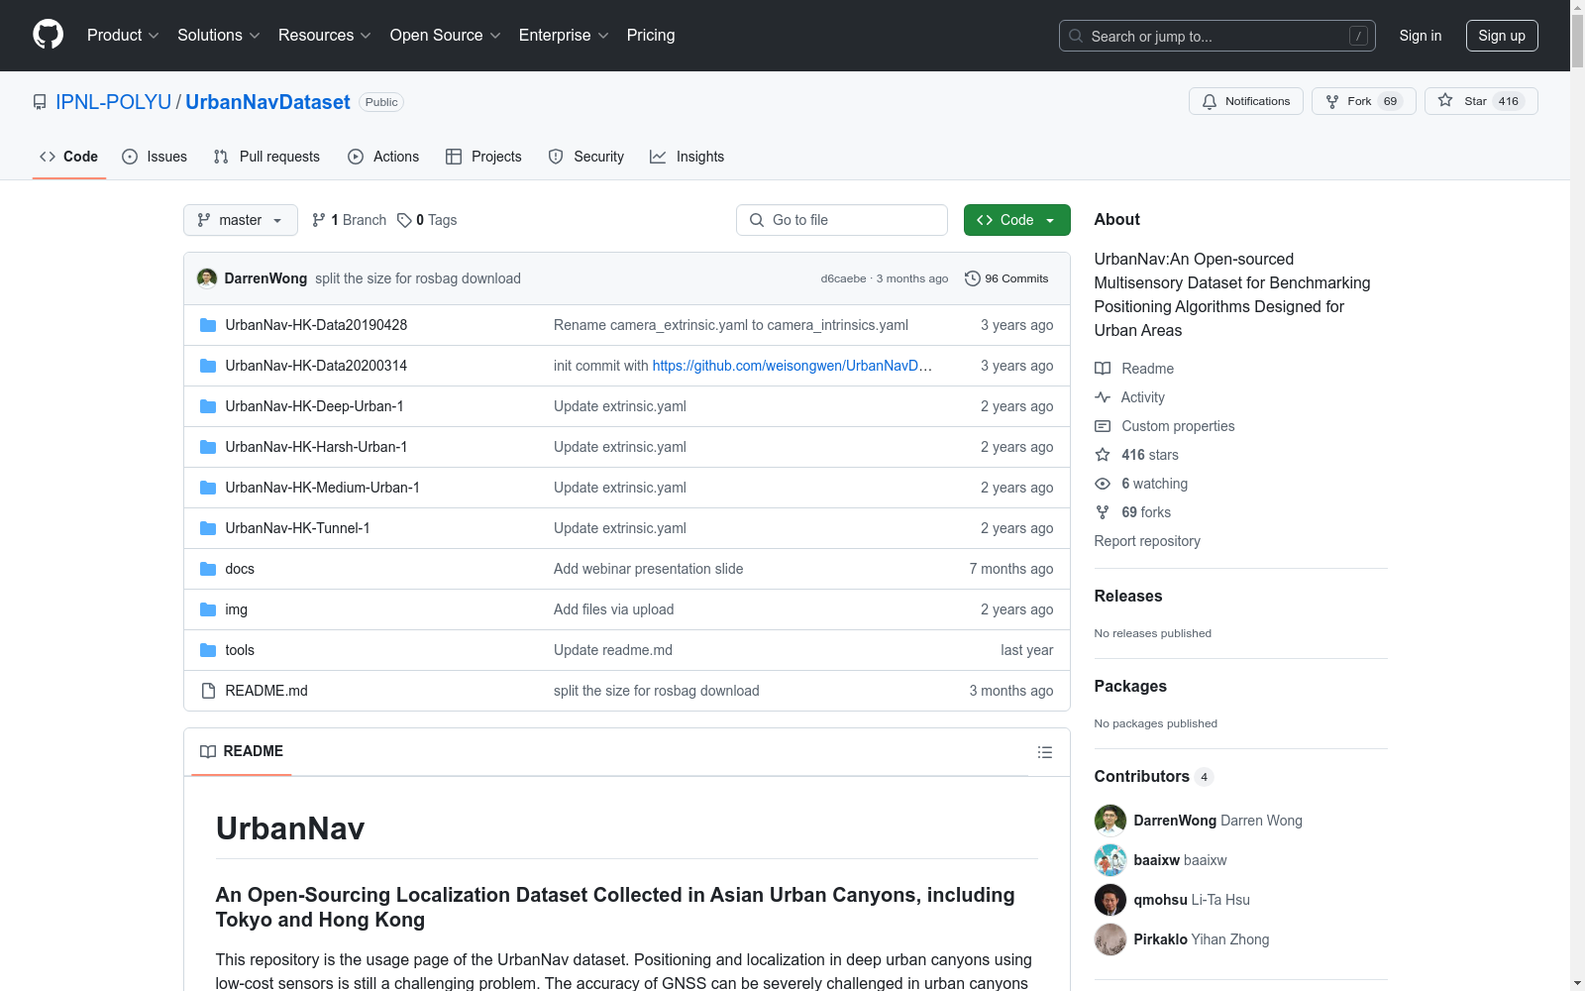1585x991 pixels.
Task: Click the Sign in link
Action: [x=1421, y=36]
